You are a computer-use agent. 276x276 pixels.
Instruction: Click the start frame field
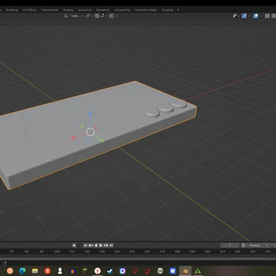(259, 246)
